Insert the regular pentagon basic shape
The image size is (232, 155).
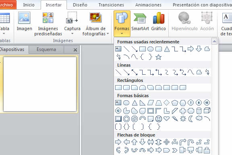click(174, 103)
